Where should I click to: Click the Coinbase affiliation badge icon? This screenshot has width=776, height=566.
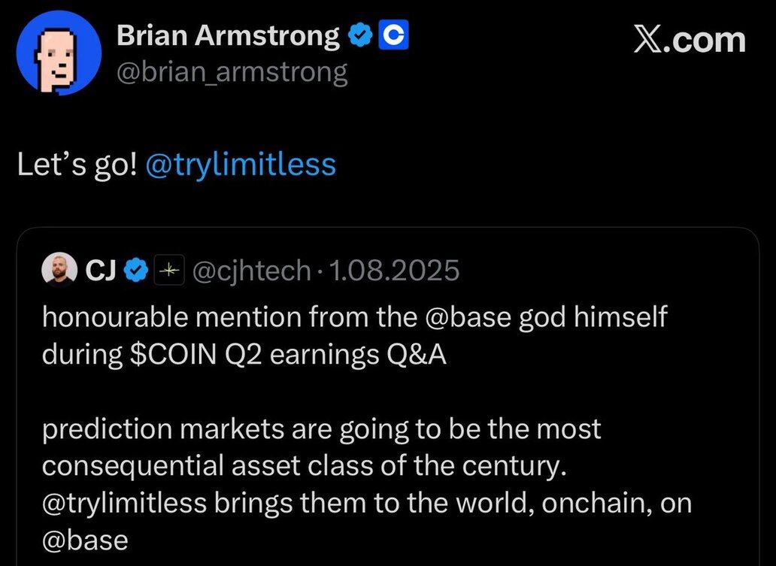coord(393,35)
